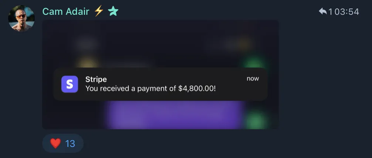The image size is (372, 158).
Task: Click the blurred green circle below notification
Action: [256, 120]
